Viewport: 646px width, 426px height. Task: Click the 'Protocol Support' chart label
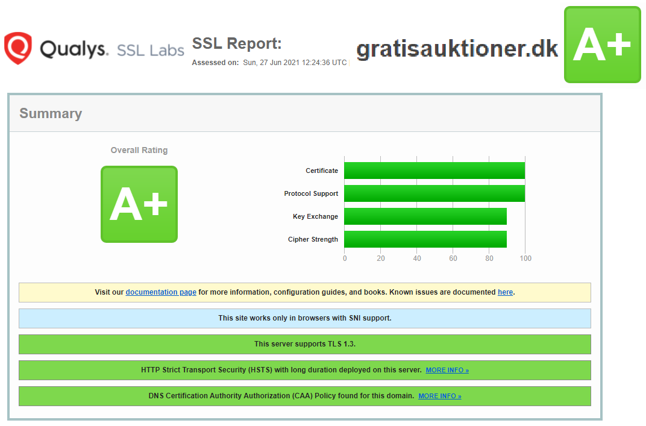[311, 193]
